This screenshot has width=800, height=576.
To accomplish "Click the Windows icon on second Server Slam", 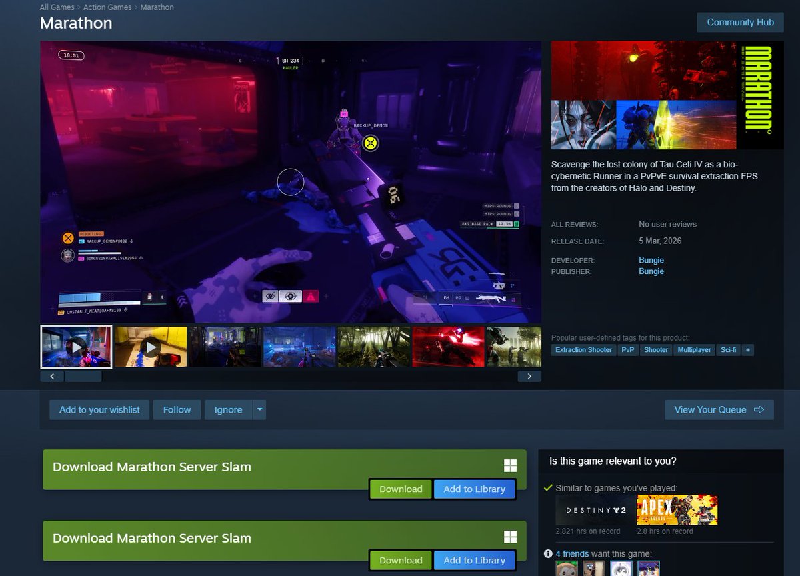I will (x=510, y=537).
